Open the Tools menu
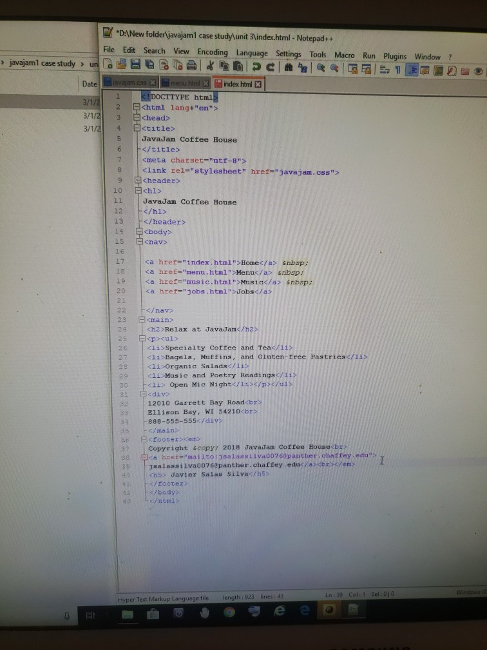This screenshot has width=487, height=650. pyautogui.click(x=318, y=54)
